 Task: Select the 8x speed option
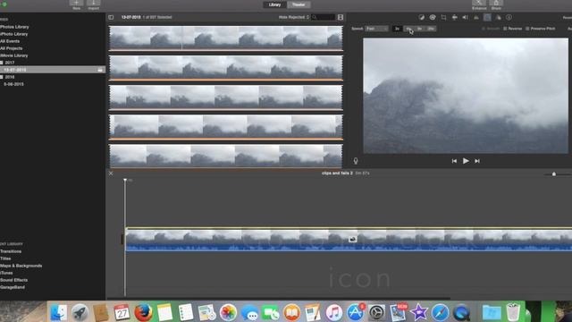tap(419, 29)
